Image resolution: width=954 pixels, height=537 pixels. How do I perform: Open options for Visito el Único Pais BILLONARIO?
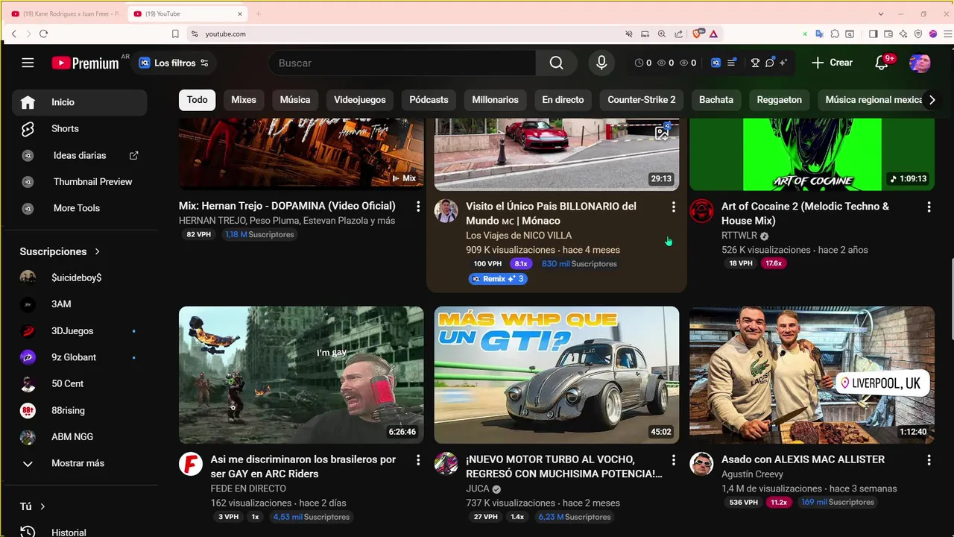pos(674,207)
